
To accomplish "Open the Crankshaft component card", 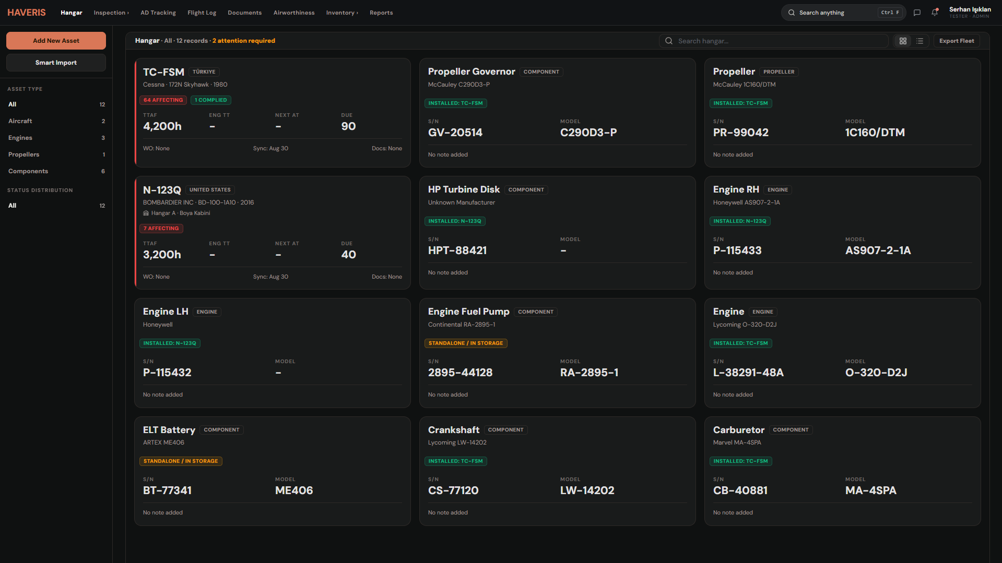I will (x=558, y=471).
